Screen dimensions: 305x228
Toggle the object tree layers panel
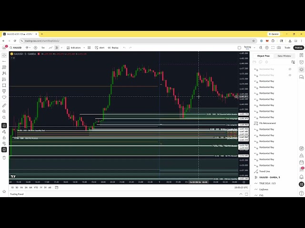[301, 70]
